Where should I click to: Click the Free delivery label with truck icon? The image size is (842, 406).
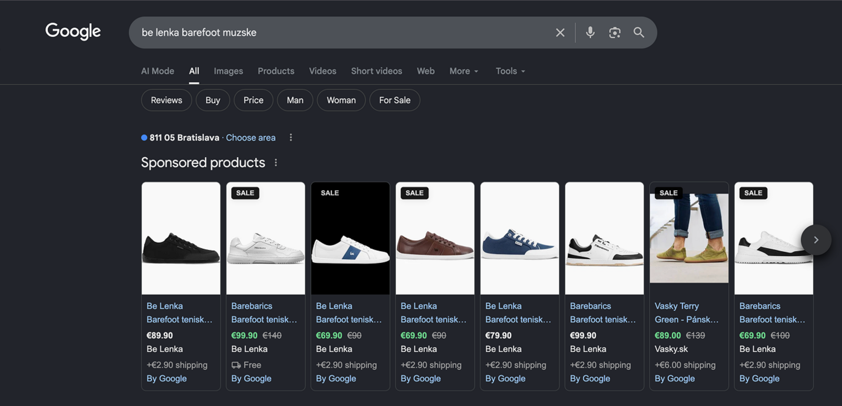246,364
